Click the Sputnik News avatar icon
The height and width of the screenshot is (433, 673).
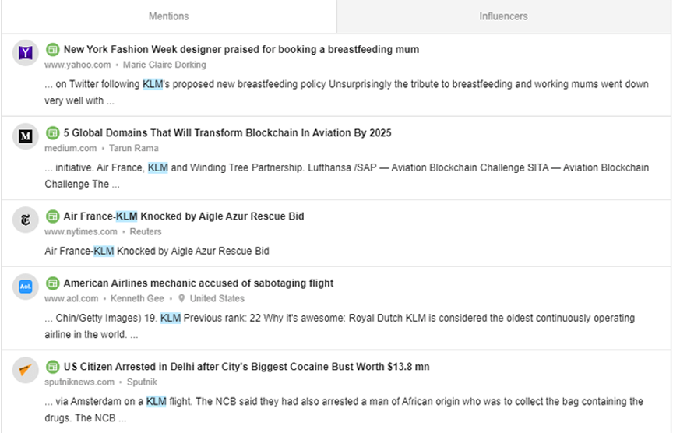26,370
